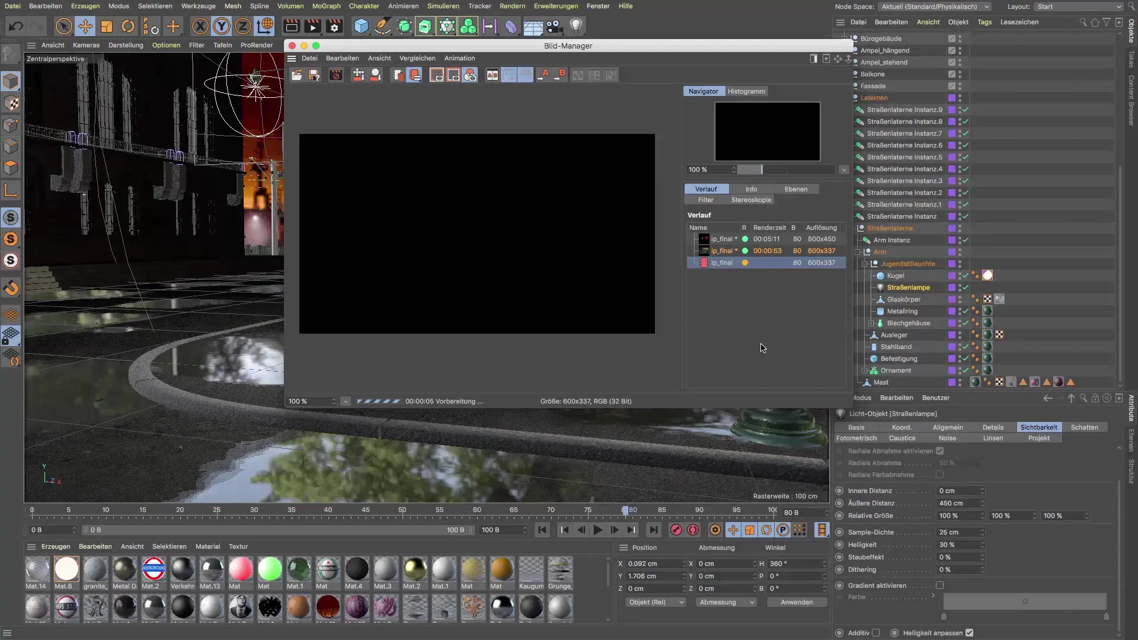Screen dimensions: 1138x640
Task: Select the Scale tool icon
Action: pos(107,26)
